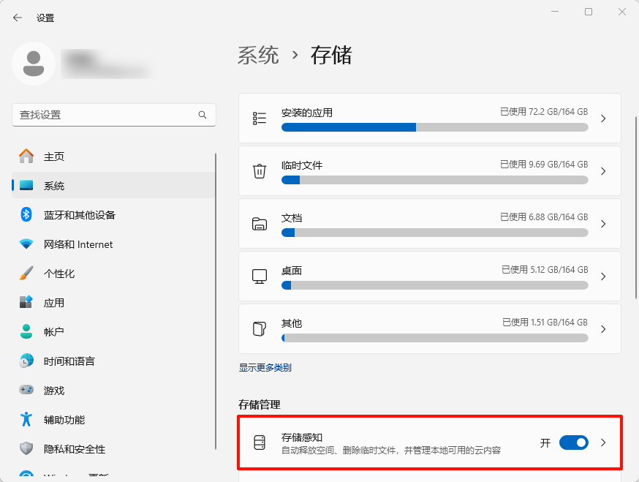Select the folder icon for 文档
The height and width of the screenshot is (482, 639).
260,223
